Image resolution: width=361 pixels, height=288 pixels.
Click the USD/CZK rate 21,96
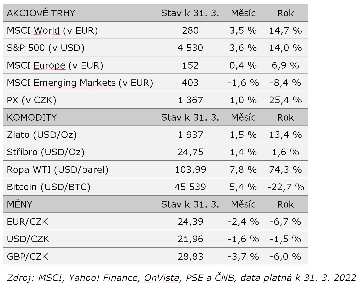click(x=190, y=239)
